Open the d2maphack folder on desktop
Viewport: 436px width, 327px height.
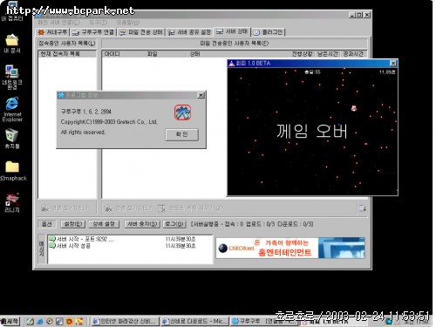pyautogui.click(x=12, y=171)
